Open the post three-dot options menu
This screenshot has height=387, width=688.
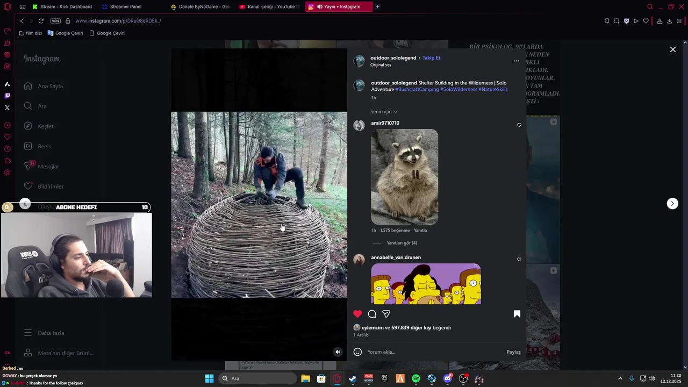[x=516, y=61]
